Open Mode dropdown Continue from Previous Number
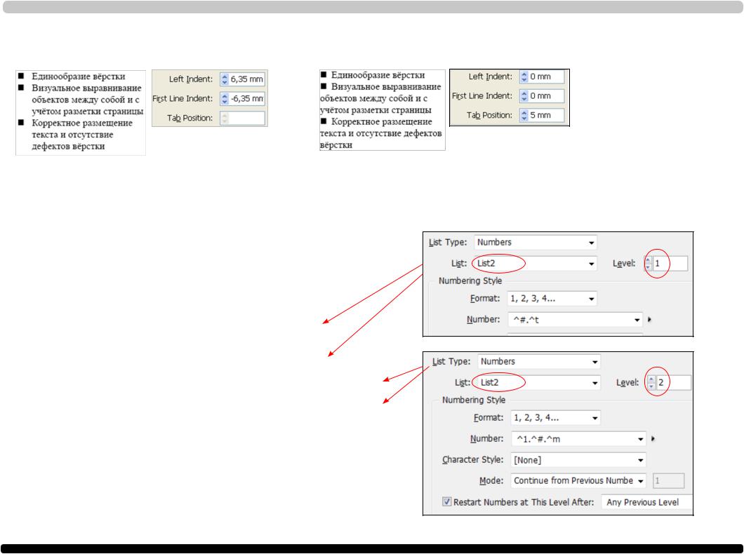Screen dimensions: 744x554 (578, 480)
